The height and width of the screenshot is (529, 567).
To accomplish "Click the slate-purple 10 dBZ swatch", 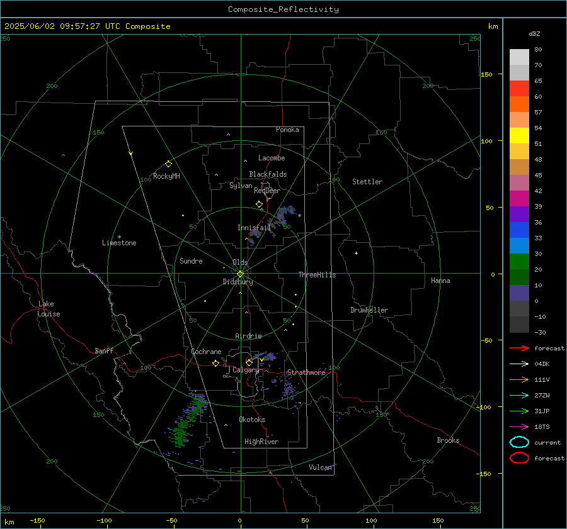I will 519,293.
